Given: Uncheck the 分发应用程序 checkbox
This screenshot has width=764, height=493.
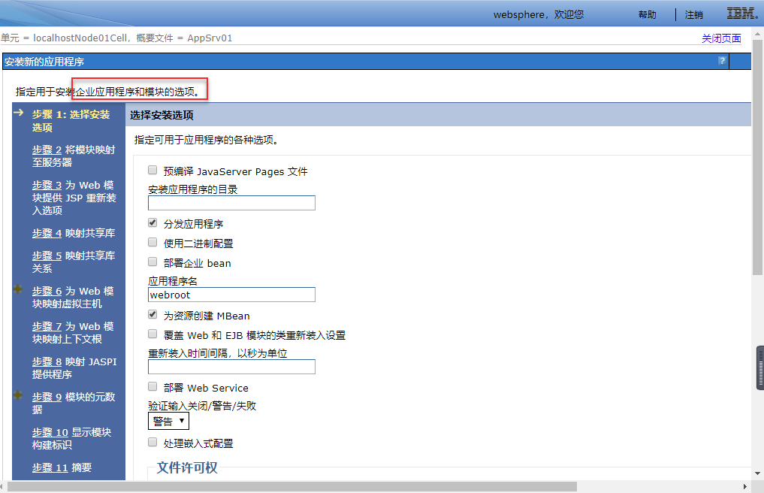Looking at the screenshot, I should point(152,223).
